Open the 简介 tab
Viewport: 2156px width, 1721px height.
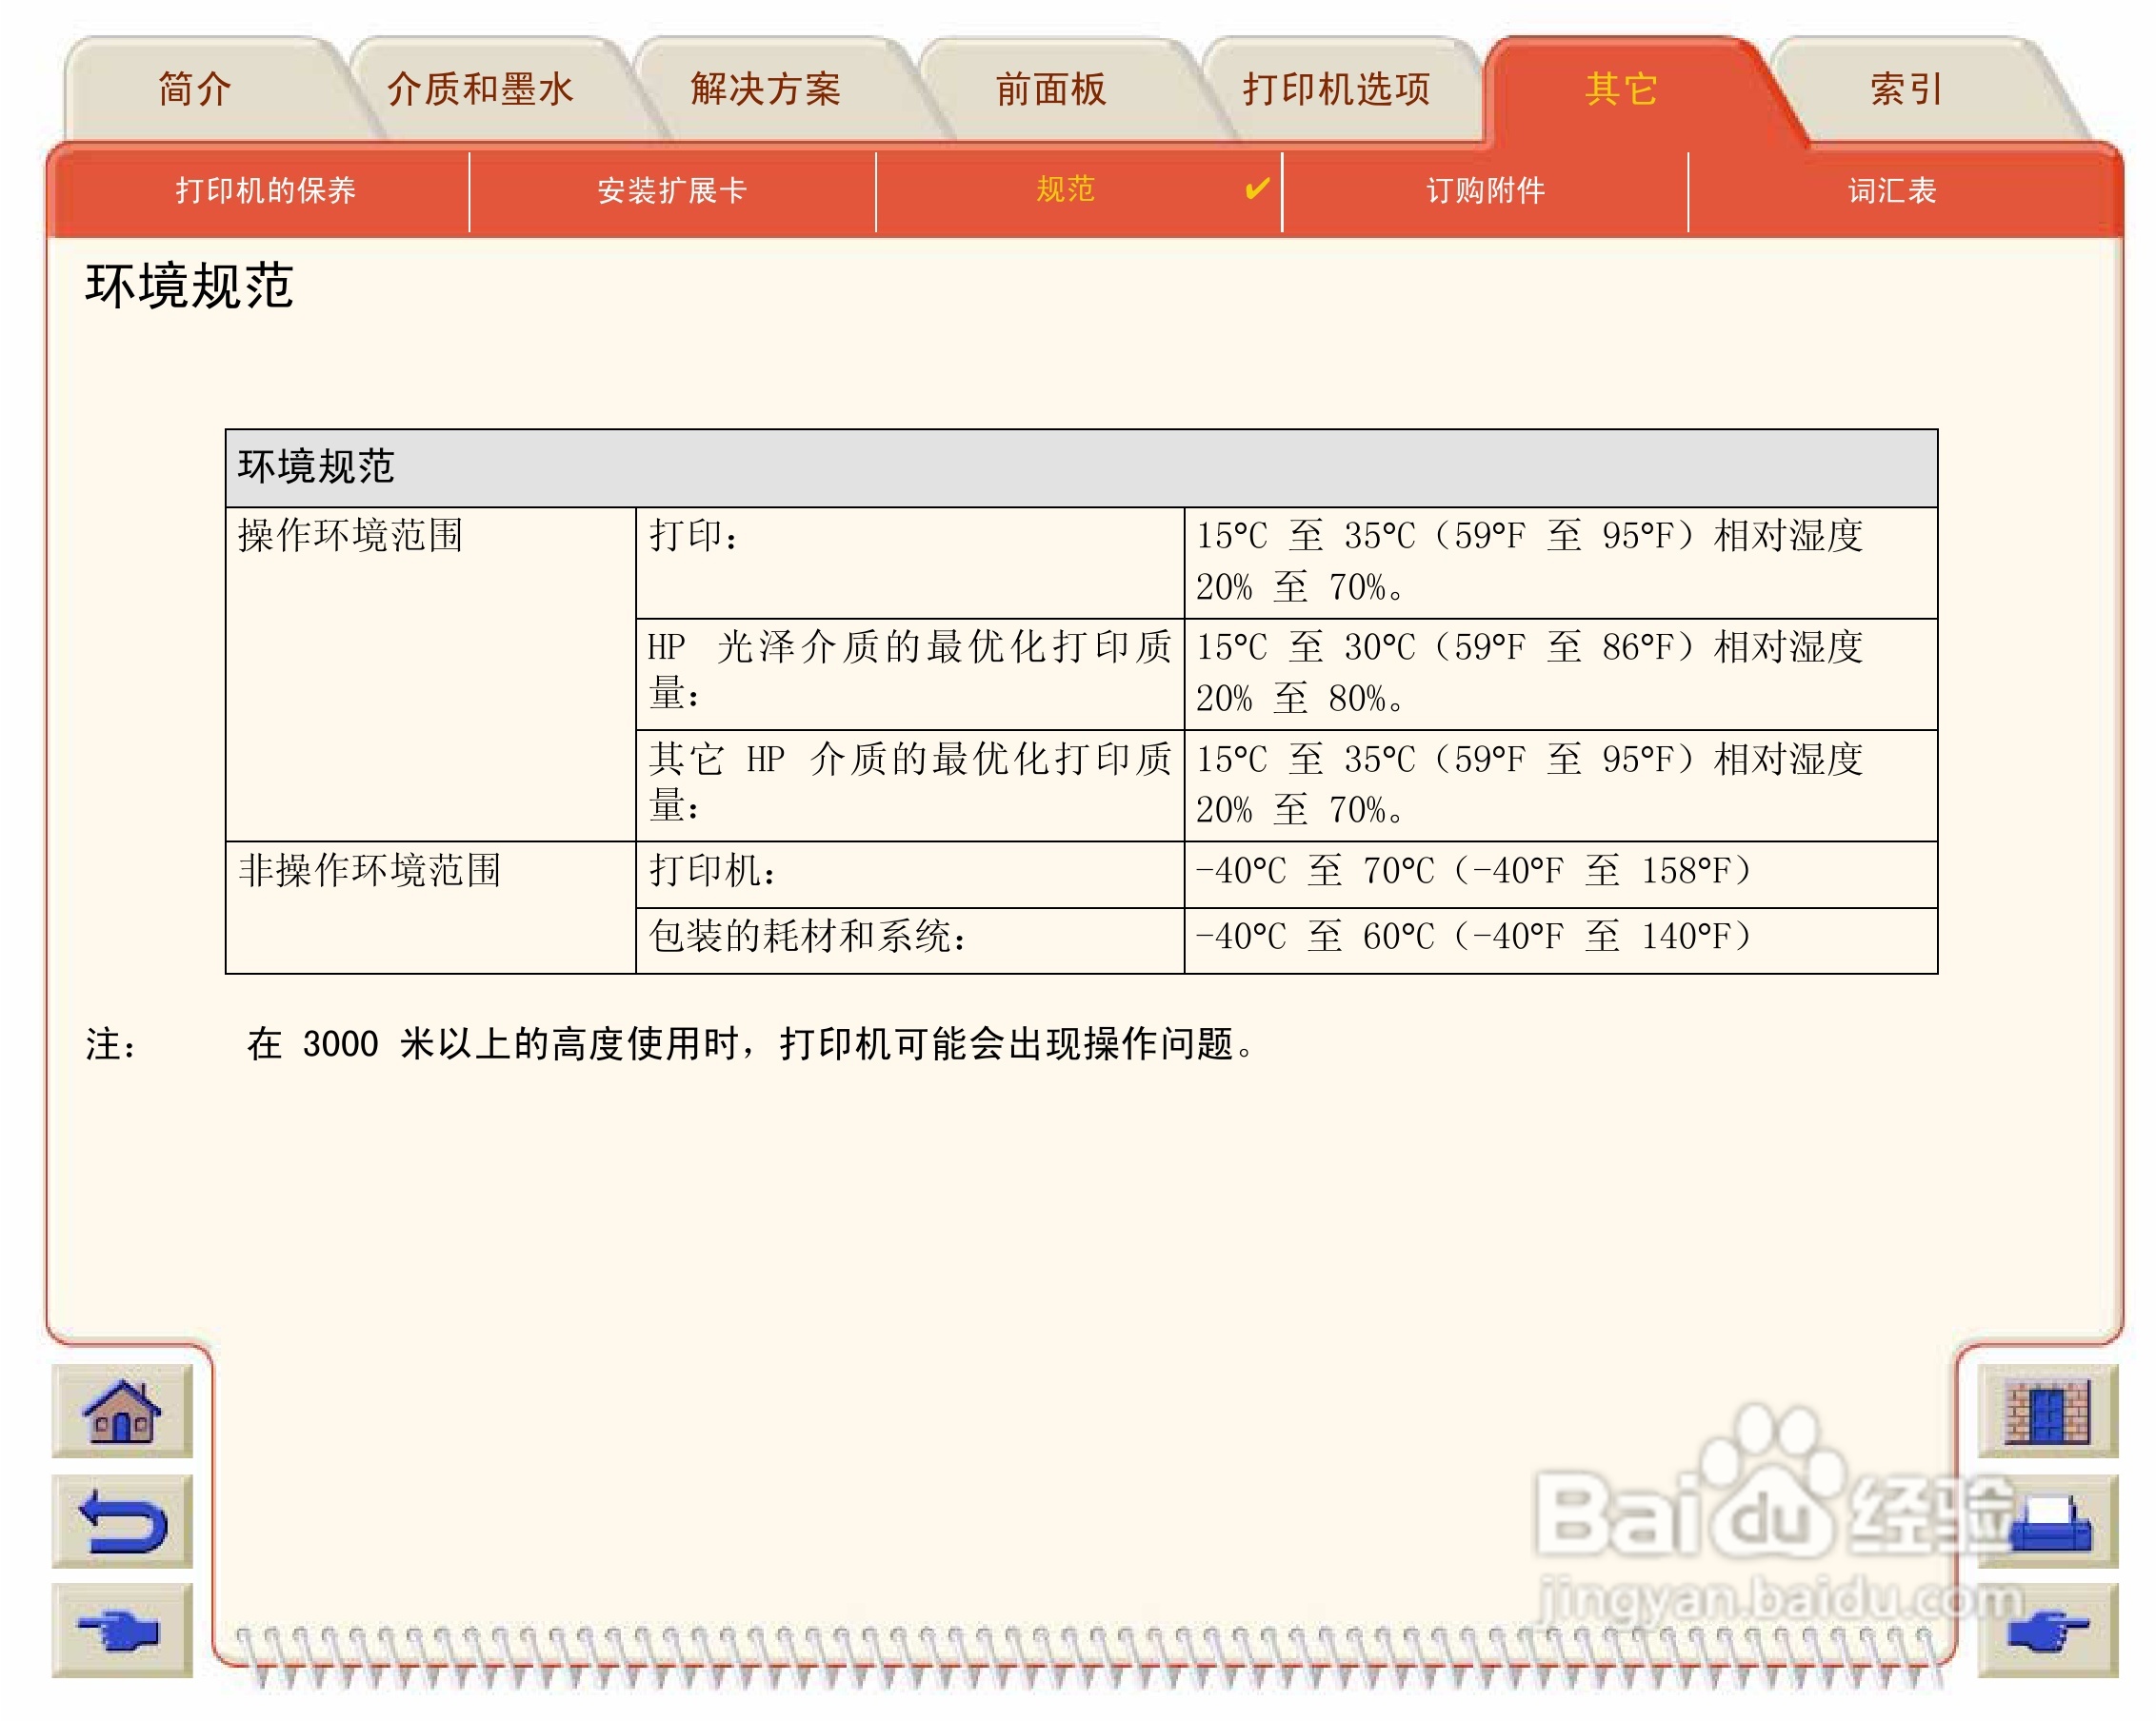click(x=195, y=89)
